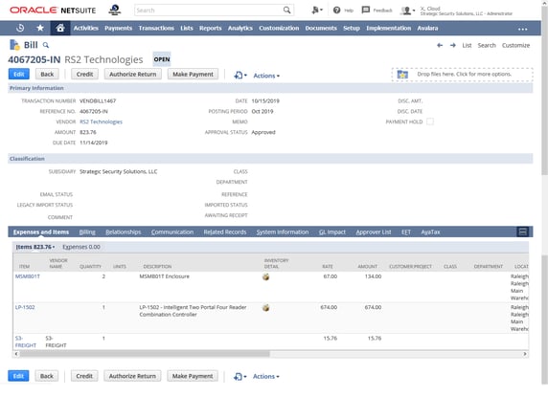Open the Transactions menu
Screen dimensions: 548x397
[156, 29]
